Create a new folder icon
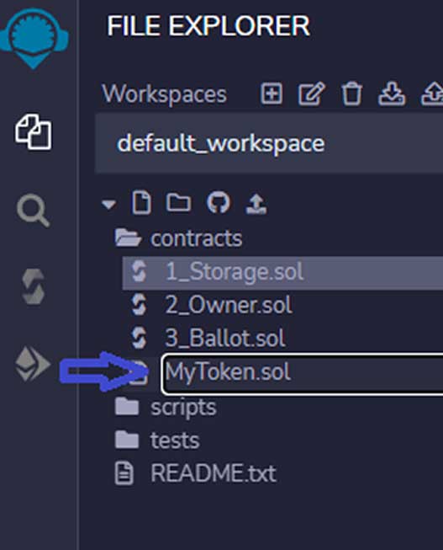 coord(178,202)
